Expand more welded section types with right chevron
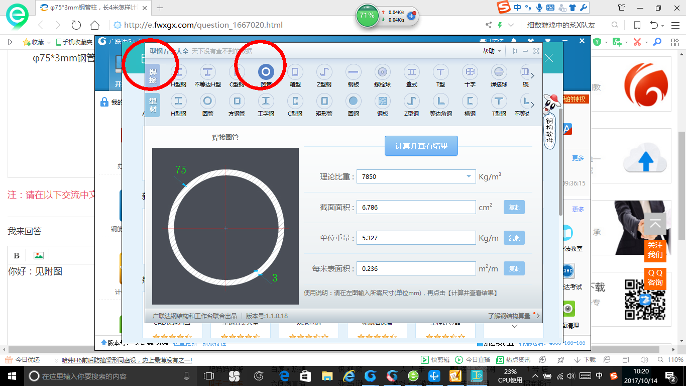686x386 pixels. pyautogui.click(x=533, y=76)
